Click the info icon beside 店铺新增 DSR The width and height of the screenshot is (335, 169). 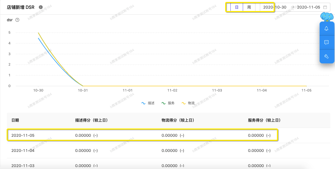[x=41, y=7]
